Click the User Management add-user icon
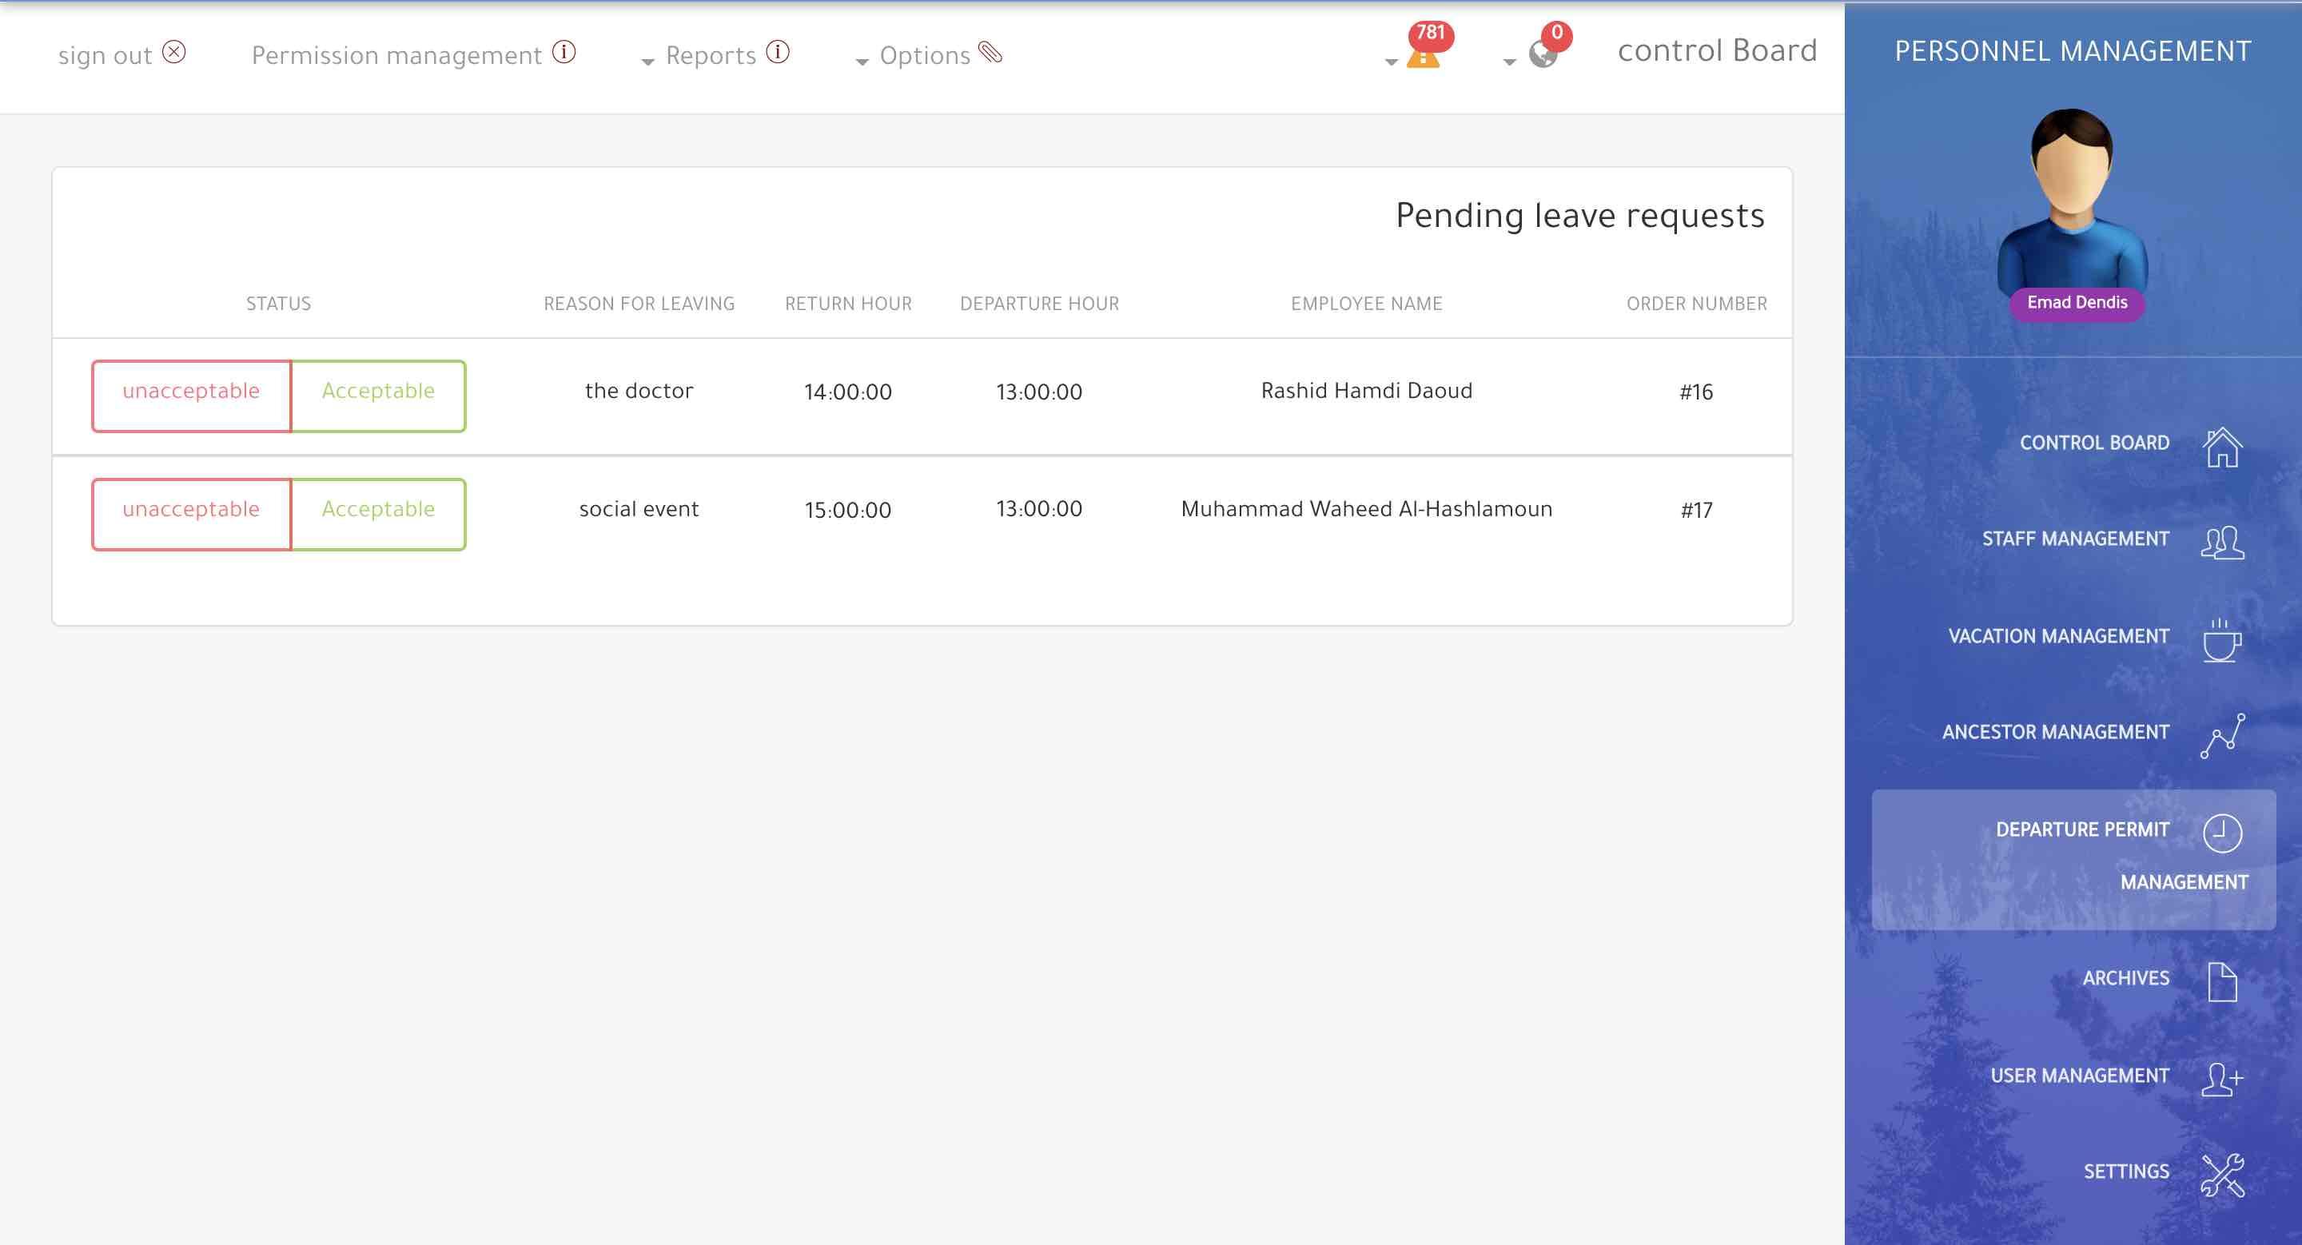2302x1245 pixels. 2221,1078
